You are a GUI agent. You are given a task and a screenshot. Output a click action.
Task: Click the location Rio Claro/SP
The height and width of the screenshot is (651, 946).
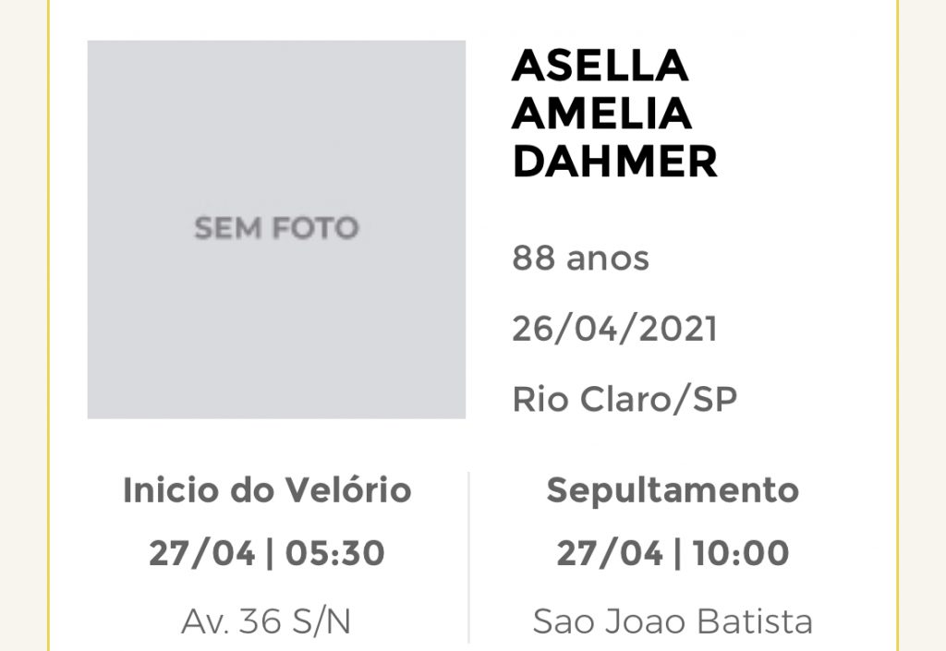(625, 400)
